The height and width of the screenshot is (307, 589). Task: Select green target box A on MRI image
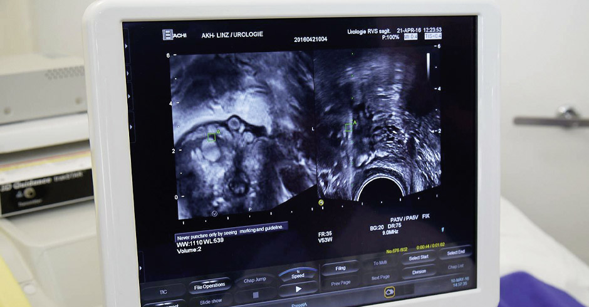[212, 137]
